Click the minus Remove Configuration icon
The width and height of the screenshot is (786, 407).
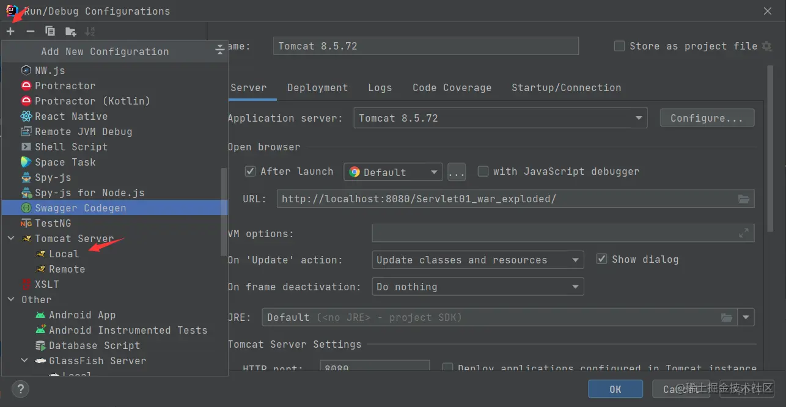click(x=31, y=31)
